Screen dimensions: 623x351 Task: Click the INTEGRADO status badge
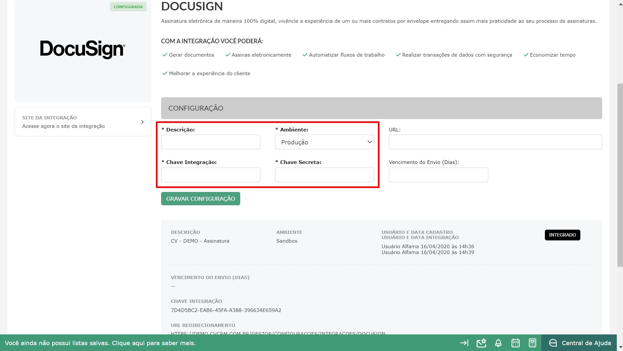562,235
